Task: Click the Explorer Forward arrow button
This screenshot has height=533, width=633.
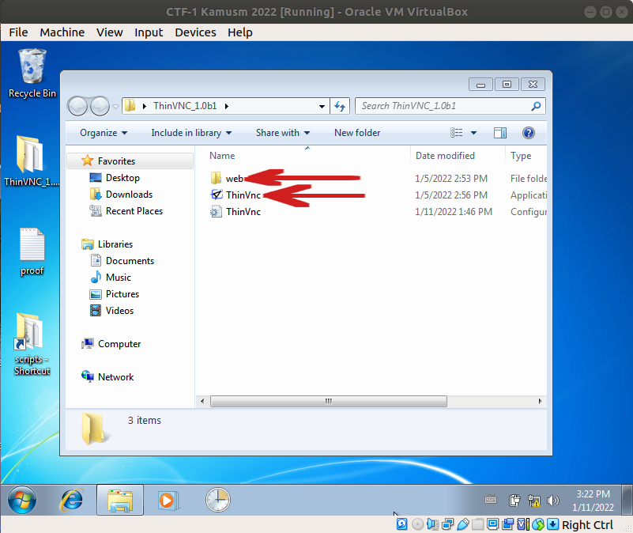Action: 100,106
